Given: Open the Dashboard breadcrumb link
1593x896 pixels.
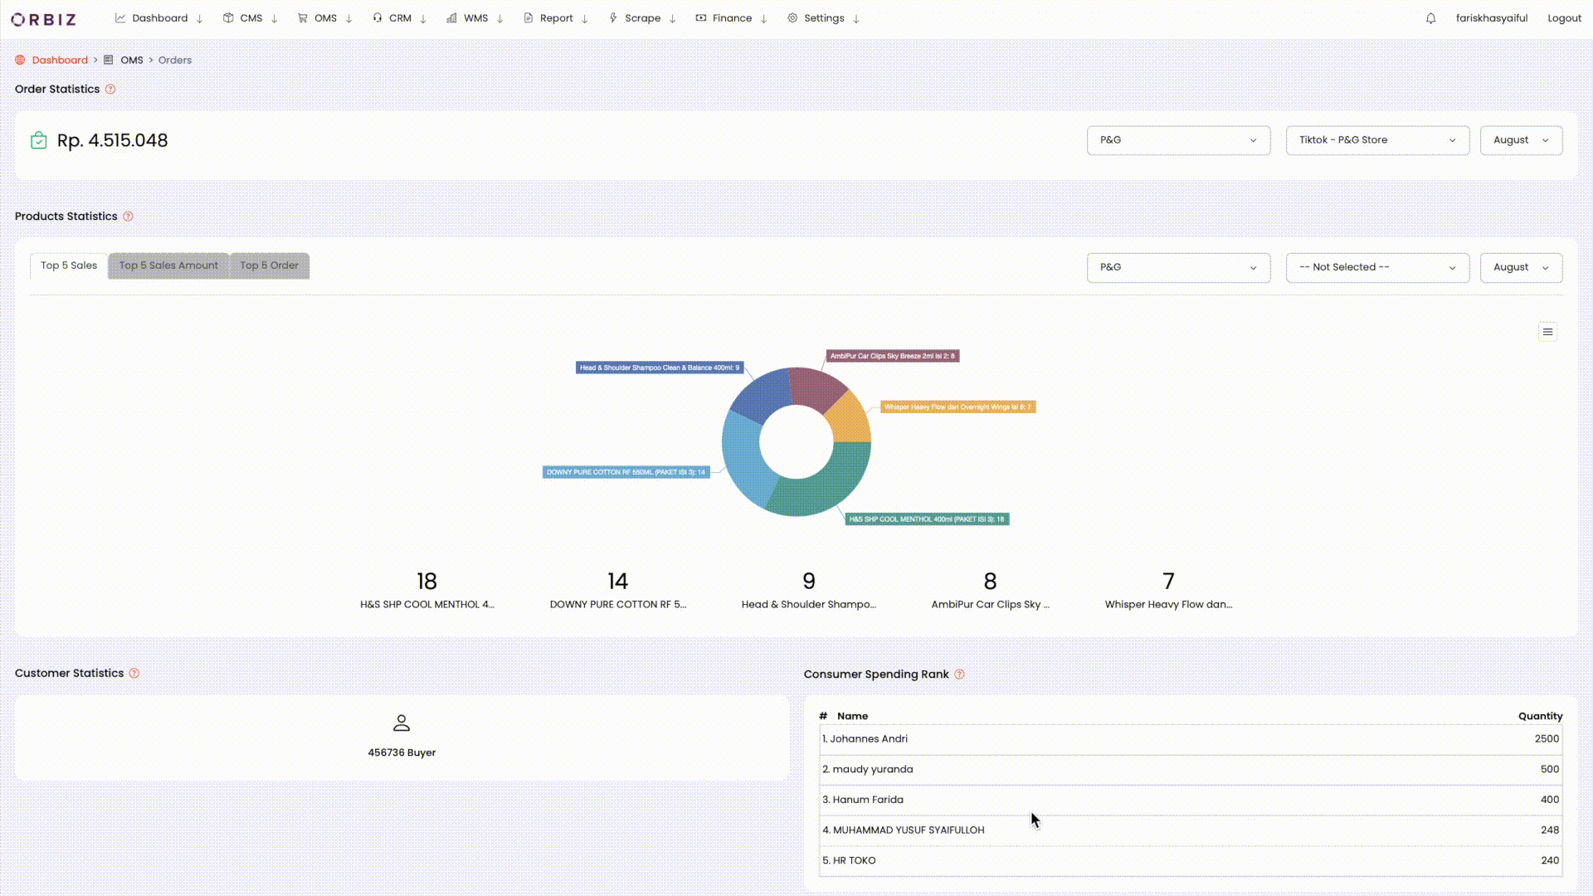Looking at the screenshot, I should pyautogui.click(x=59, y=60).
